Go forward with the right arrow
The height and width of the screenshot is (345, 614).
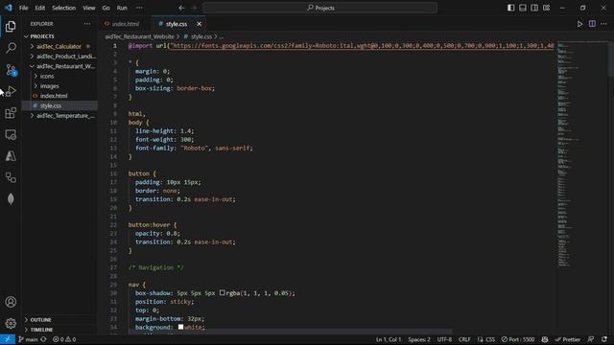pos(194,8)
